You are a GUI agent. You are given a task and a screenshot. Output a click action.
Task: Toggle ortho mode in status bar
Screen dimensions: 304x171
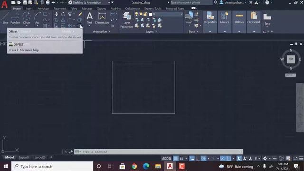coord(198,158)
